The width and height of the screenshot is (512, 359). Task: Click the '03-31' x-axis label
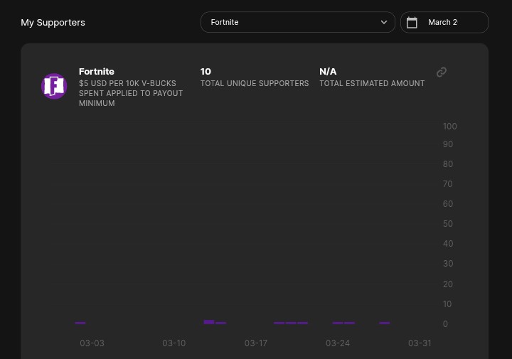(x=420, y=343)
